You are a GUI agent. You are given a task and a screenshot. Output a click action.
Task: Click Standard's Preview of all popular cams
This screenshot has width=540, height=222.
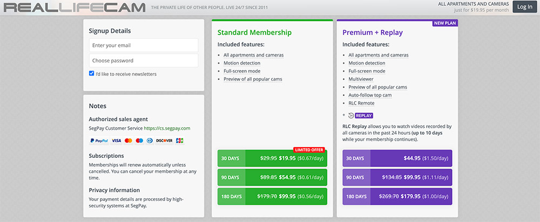[253, 79]
